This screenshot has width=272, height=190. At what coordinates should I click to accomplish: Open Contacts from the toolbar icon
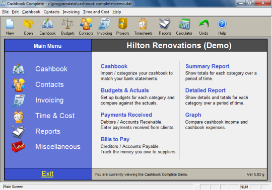pyautogui.click(x=86, y=24)
